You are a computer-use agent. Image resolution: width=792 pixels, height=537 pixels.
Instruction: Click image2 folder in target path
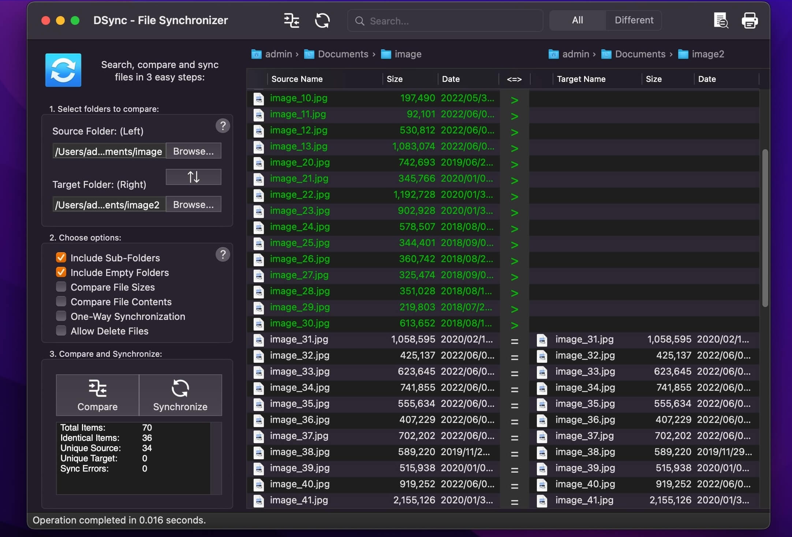(x=701, y=54)
